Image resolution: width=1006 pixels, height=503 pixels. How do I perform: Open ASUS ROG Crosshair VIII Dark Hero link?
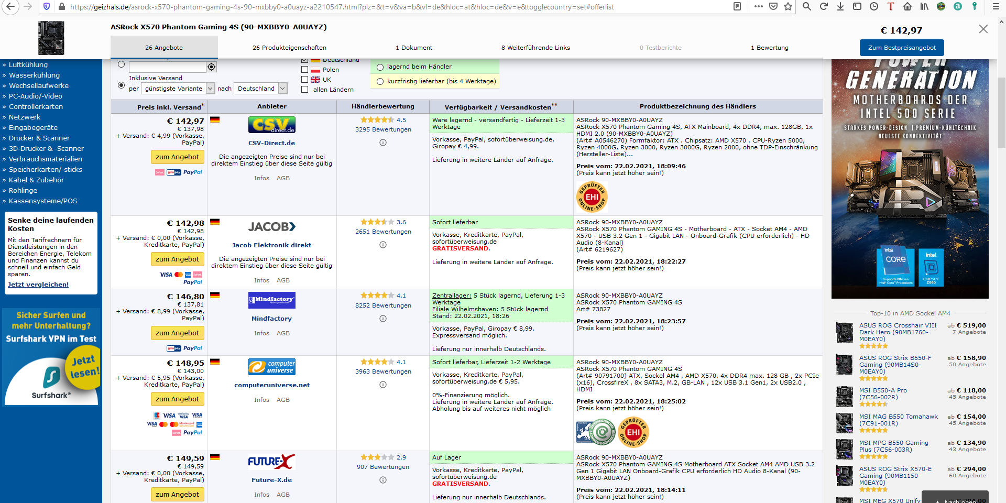coord(898,332)
